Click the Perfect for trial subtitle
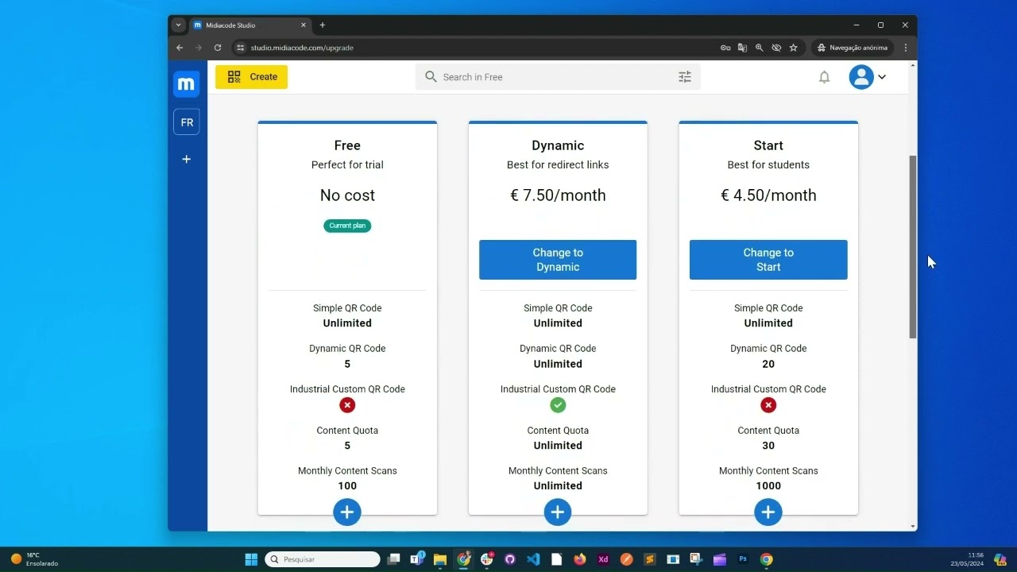The height and width of the screenshot is (572, 1017). 347,165
